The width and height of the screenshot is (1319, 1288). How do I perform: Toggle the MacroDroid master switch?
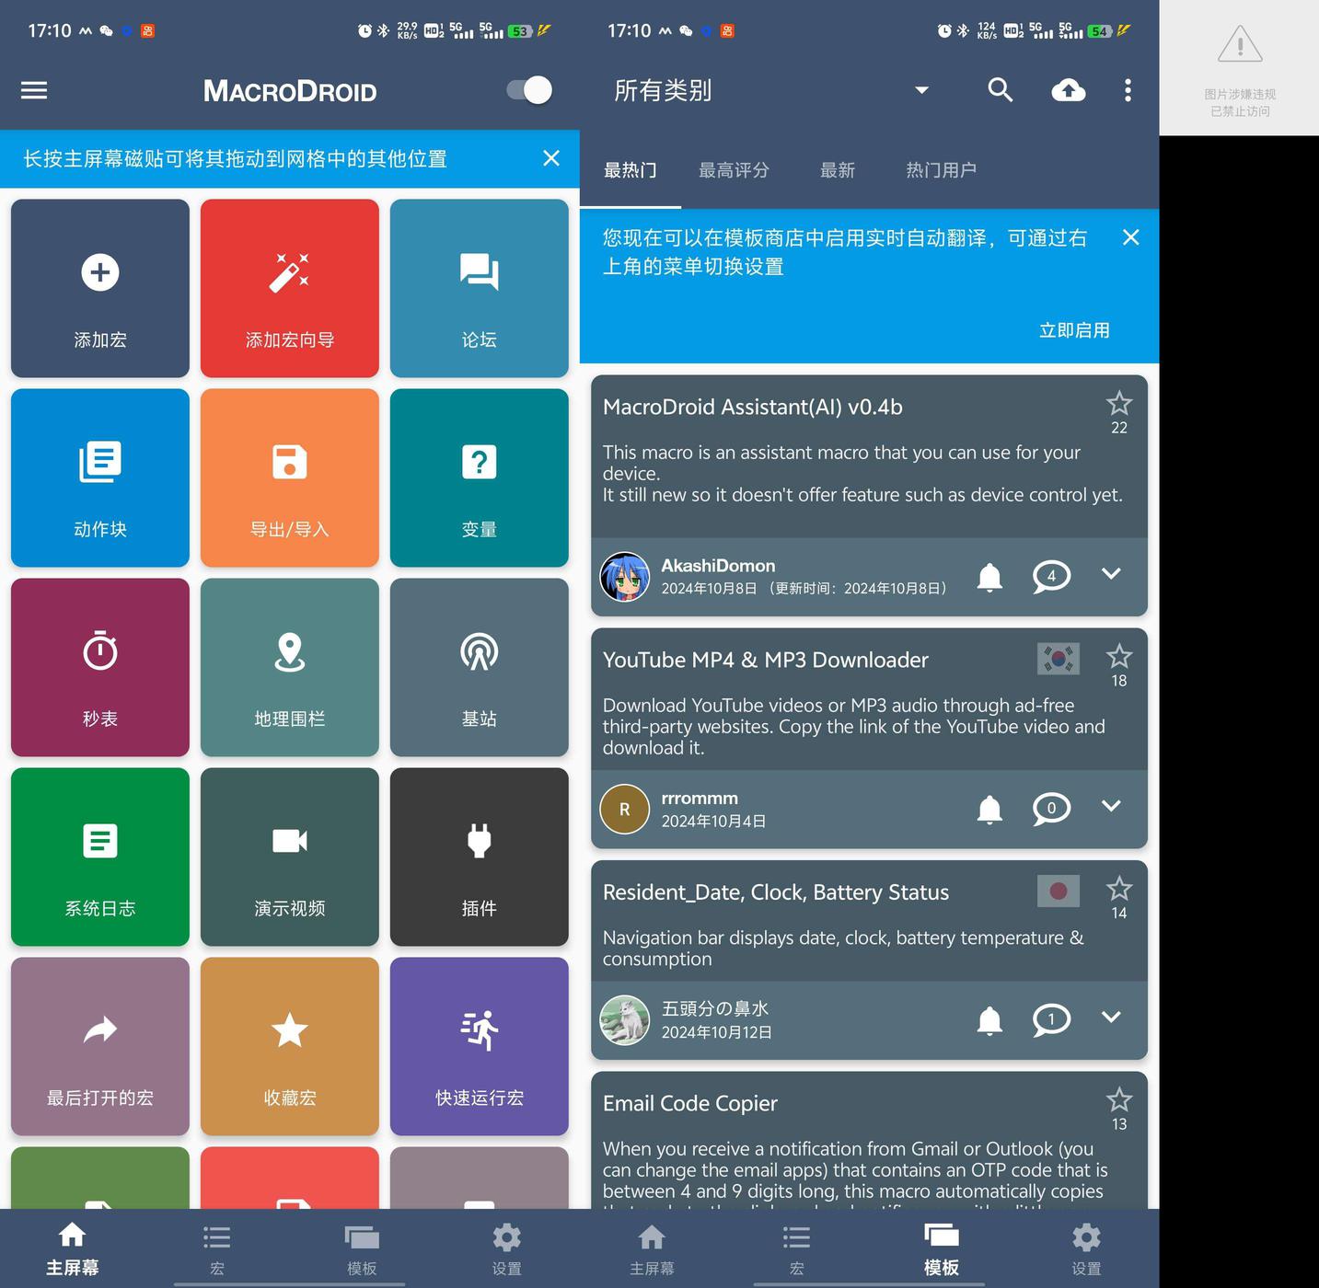point(529,90)
